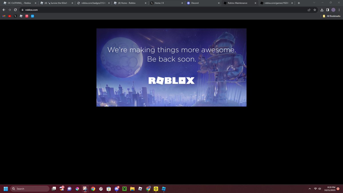Switch to the roblox.com/badges tab
Image resolution: width=343 pixels, height=193 pixels.
click(x=93, y=3)
